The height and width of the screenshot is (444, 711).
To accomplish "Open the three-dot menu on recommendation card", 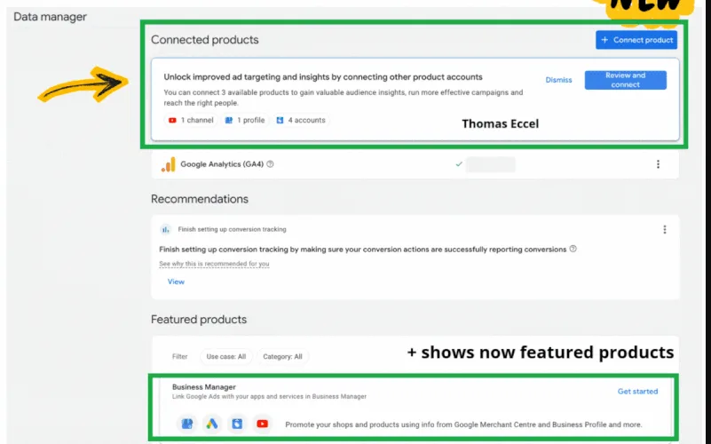I will pos(665,229).
